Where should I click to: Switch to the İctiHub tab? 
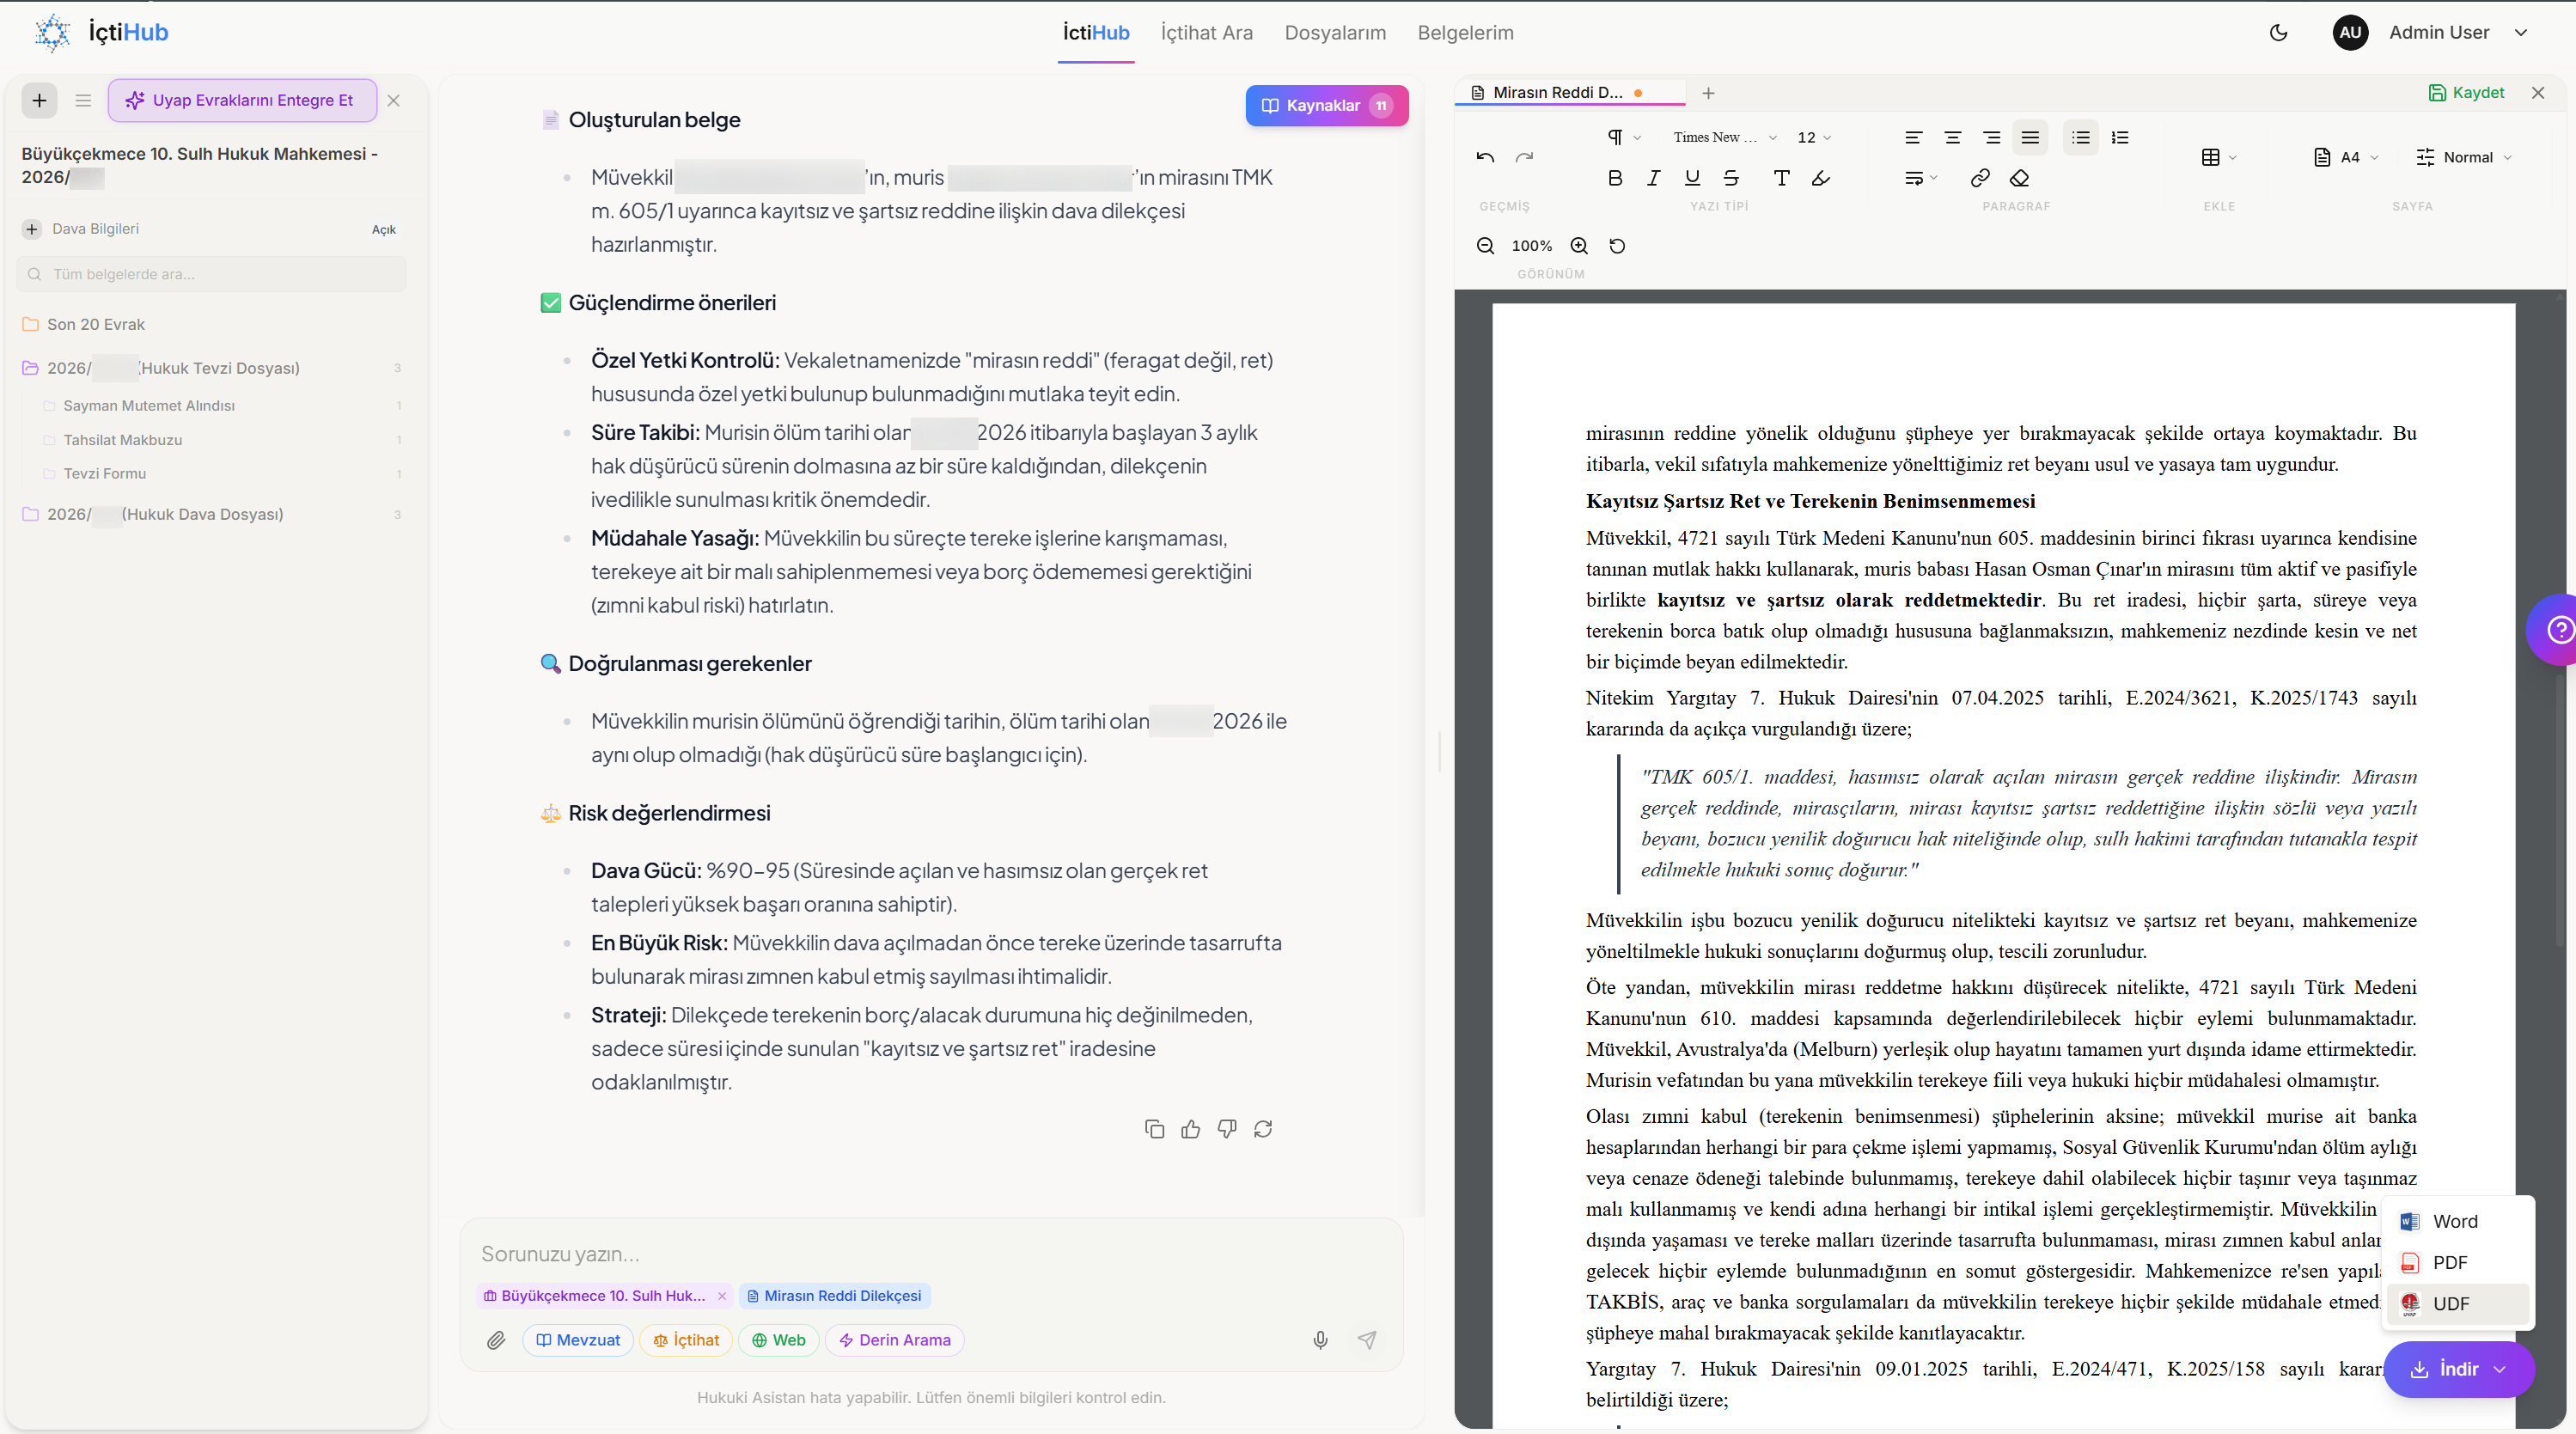1096,32
